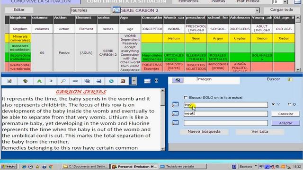303x170 pixels.
Task: Click the Editar button
Action: coord(19,9)
